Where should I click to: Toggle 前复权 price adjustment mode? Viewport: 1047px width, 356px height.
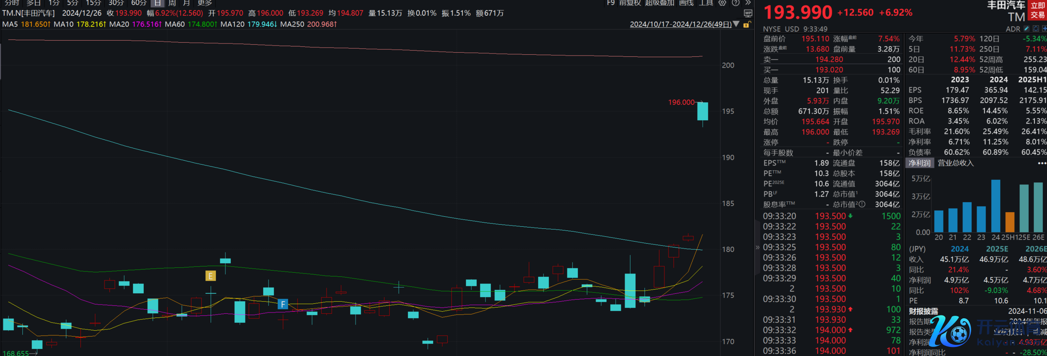point(630,3)
